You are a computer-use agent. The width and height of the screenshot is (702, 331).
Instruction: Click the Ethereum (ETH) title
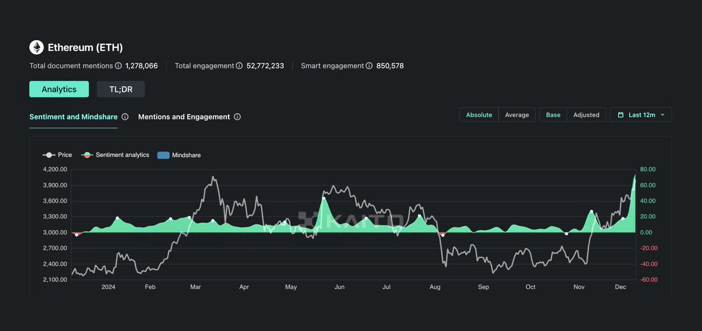(85, 47)
